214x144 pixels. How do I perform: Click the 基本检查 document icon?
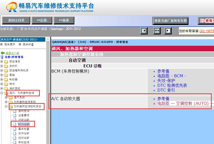pyautogui.click(x=15, y=129)
